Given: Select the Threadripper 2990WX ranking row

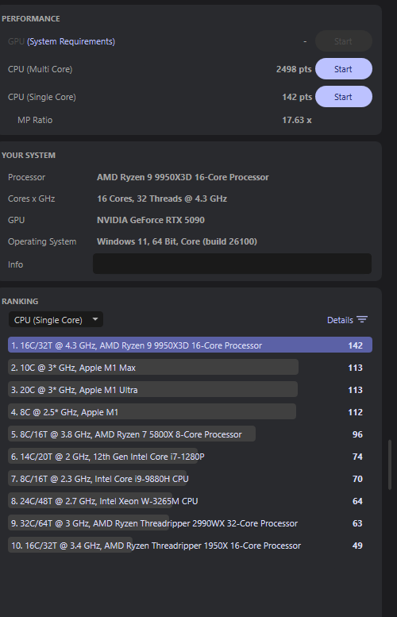Looking at the screenshot, I should pyautogui.click(x=190, y=523).
